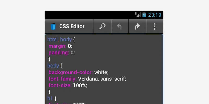Tap the signal strength icon in status bar

click(x=138, y=15)
